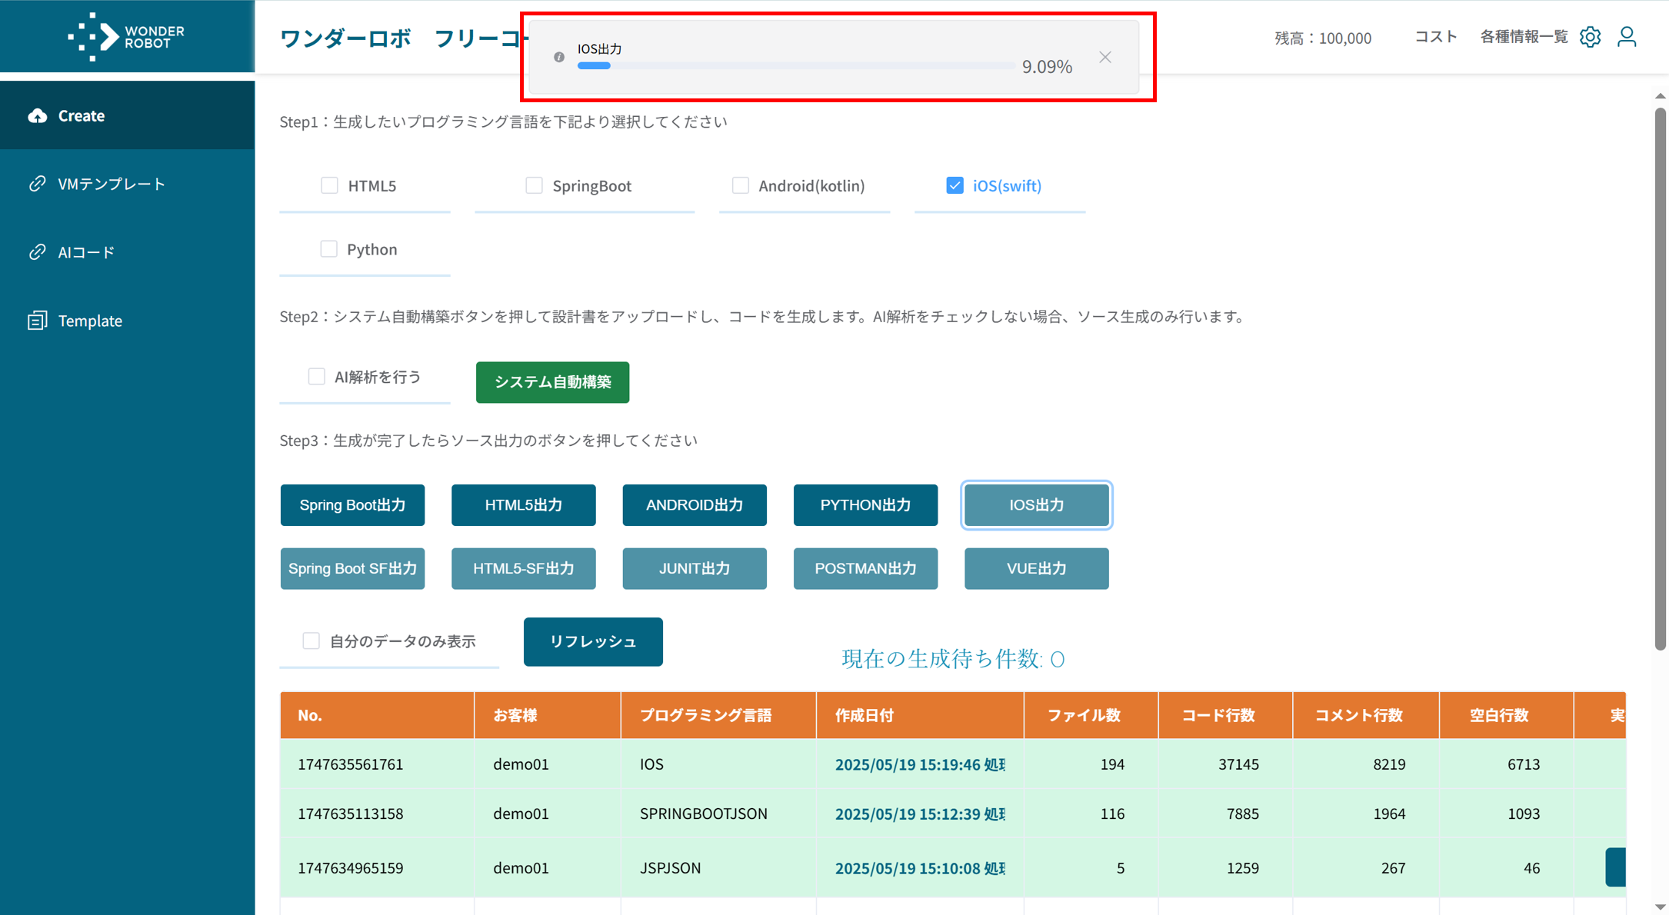Check the Android(kotlin) checkbox
Viewport: 1669px width, 915px height.
point(740,185)
